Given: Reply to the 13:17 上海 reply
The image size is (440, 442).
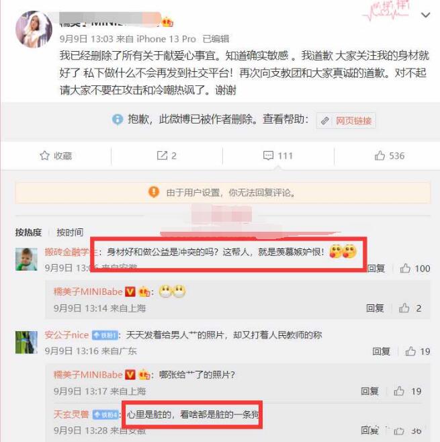Looking at the screenshot, I should 369,391.
